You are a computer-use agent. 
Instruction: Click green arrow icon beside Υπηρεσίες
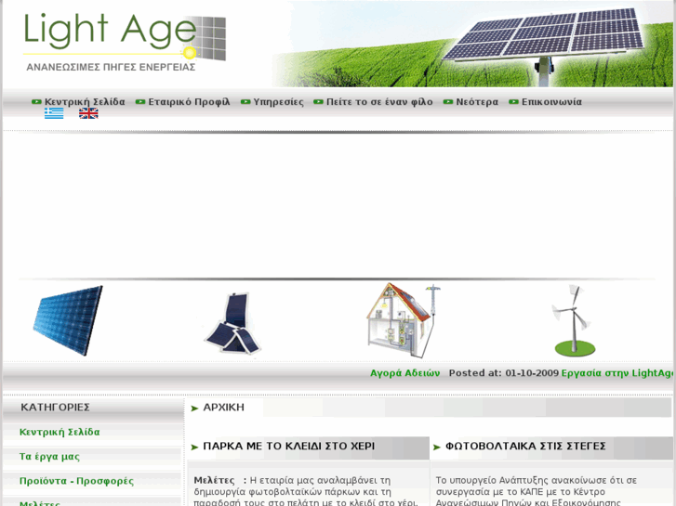(x=245, y=102)
